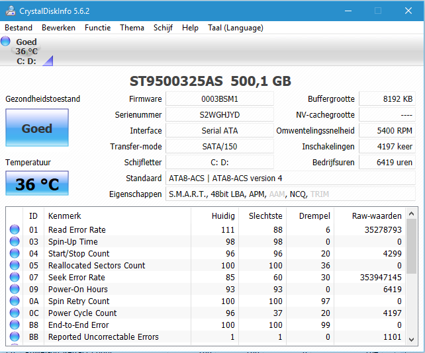Click status orb for Read Error Rate row

[15, 229]
